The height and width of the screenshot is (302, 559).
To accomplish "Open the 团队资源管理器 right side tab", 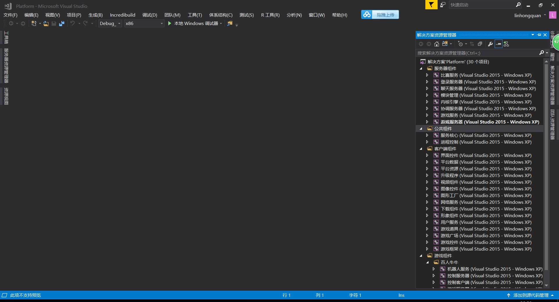I will coord(552,124).
